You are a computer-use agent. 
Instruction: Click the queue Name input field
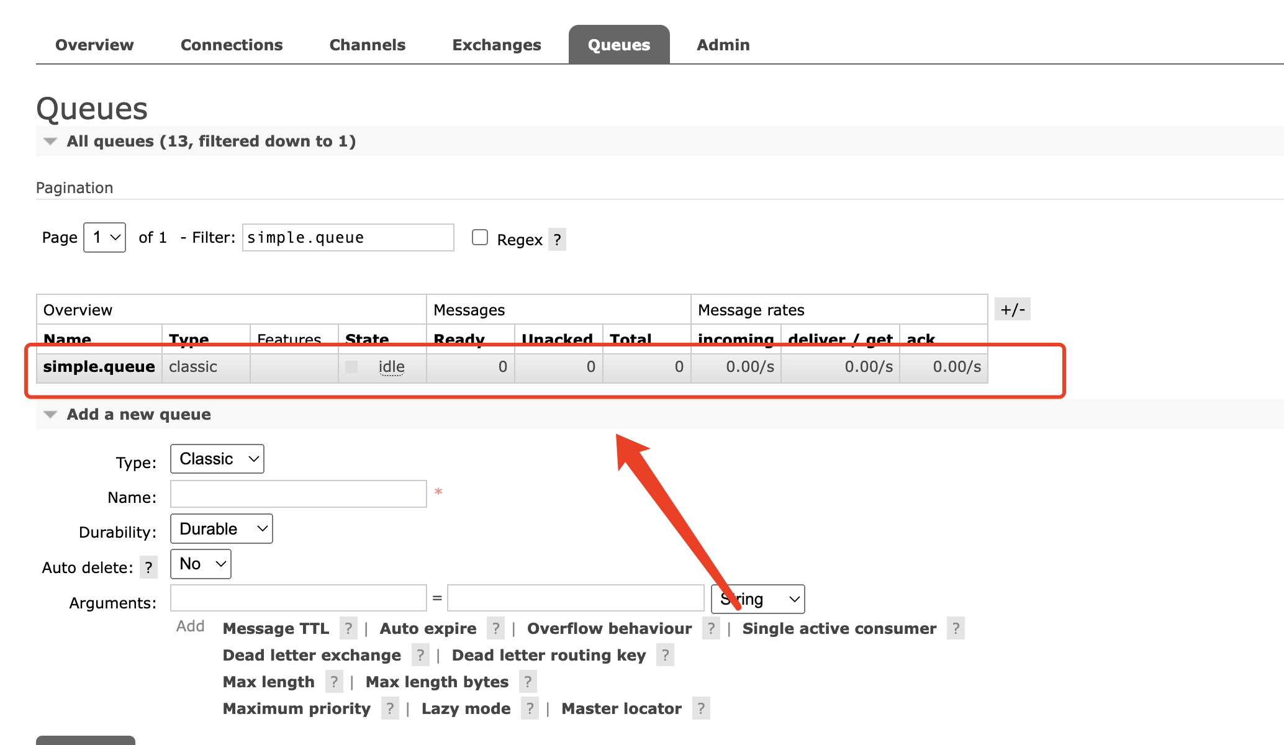[298, 494]
